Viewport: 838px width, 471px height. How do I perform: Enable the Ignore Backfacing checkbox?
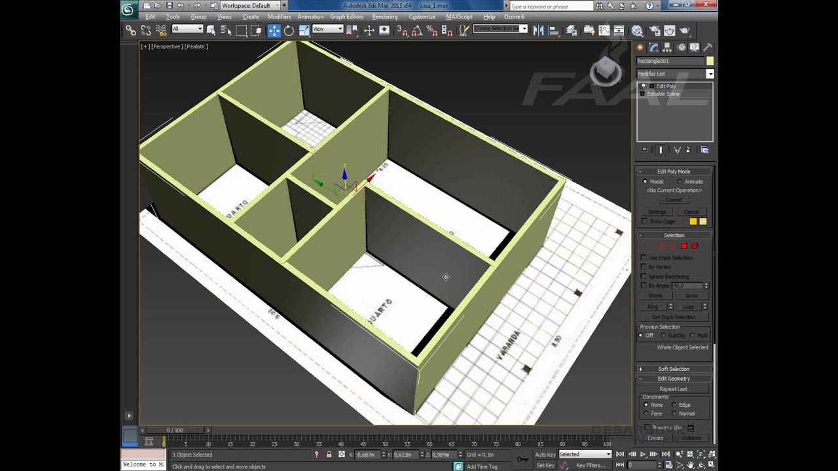[x=644, y=276]
